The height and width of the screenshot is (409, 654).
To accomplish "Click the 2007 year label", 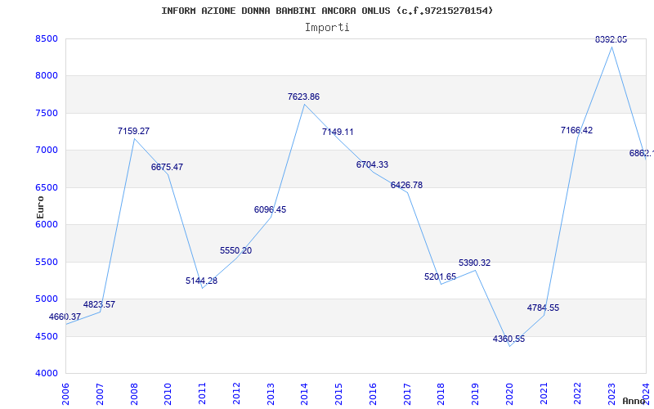I will point(100,394).
